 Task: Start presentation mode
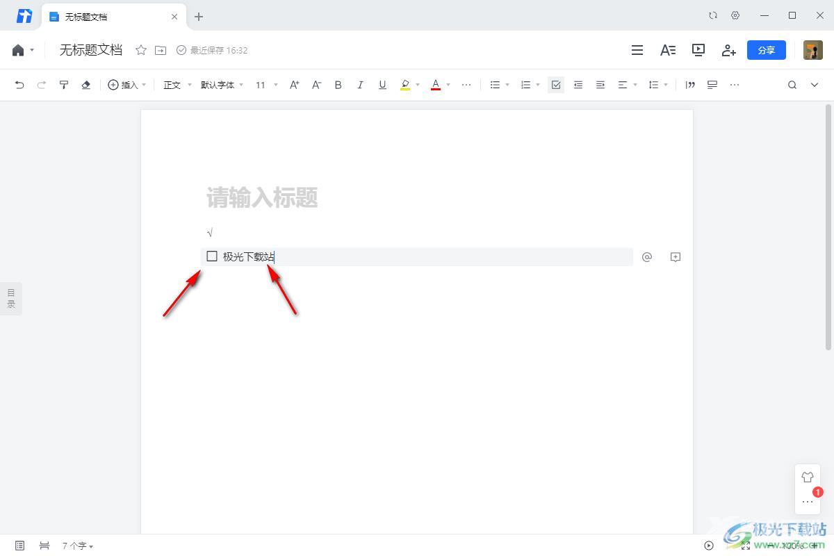698,50
